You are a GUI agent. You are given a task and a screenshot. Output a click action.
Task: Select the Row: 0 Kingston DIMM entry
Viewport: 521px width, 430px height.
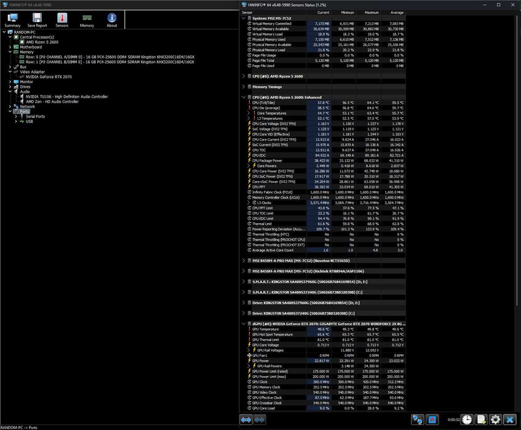(x=110, y=57)
